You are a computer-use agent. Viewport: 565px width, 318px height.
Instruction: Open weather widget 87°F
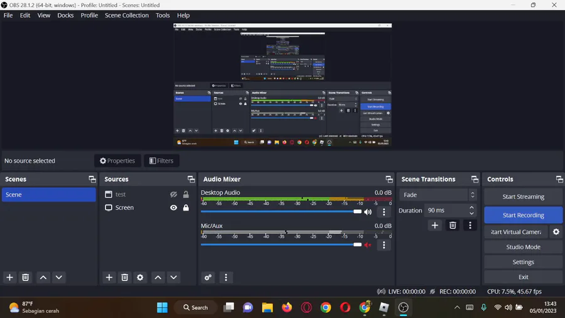coord(34,307)
